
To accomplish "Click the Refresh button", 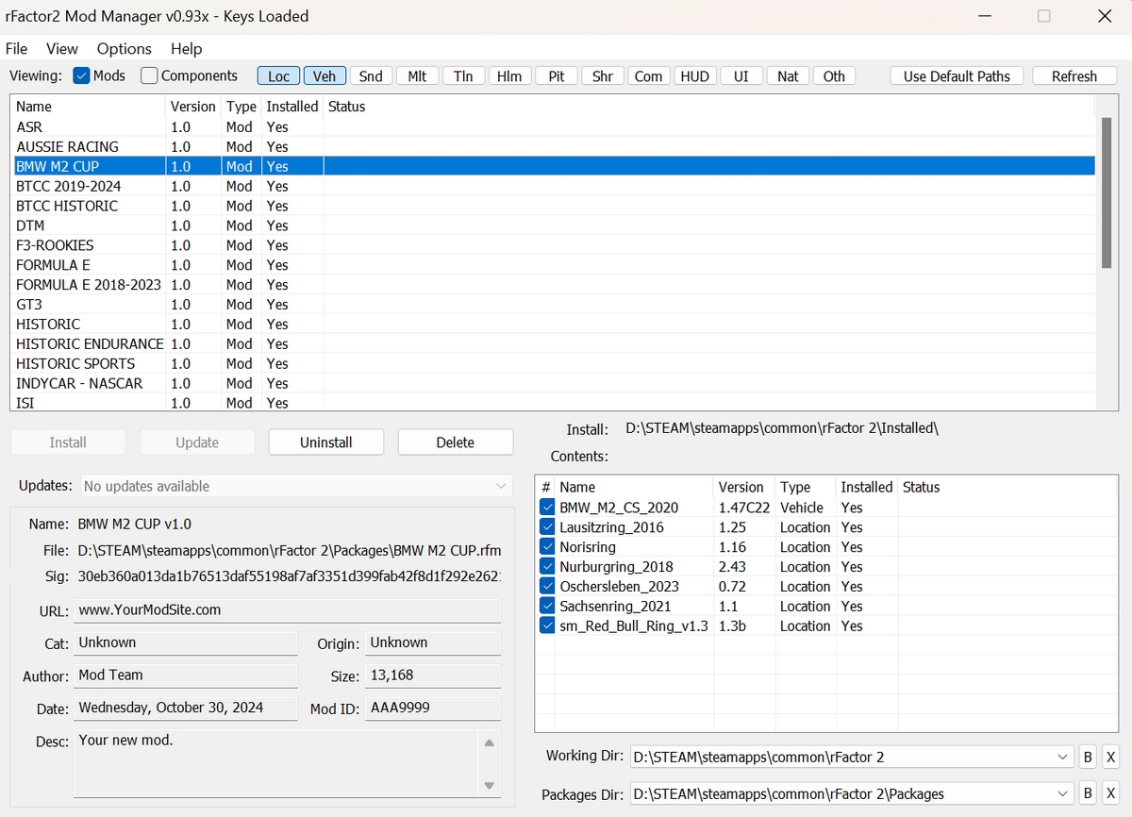I will pyautogui.click(x=1074, y=76).
